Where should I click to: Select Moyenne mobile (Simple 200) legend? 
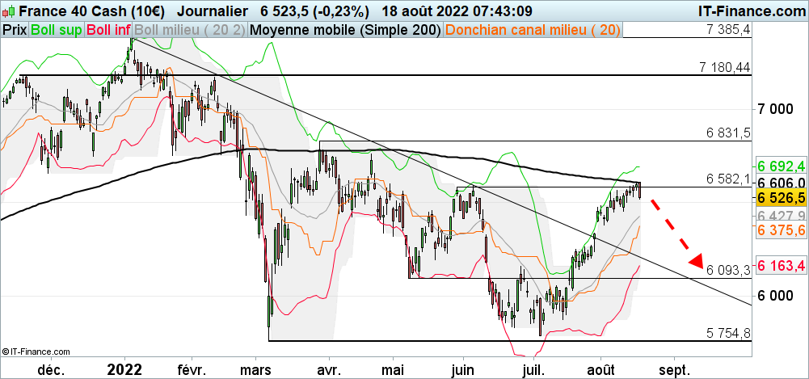coord(346,30)
